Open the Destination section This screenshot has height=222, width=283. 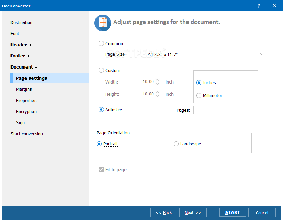coord(21,23)
